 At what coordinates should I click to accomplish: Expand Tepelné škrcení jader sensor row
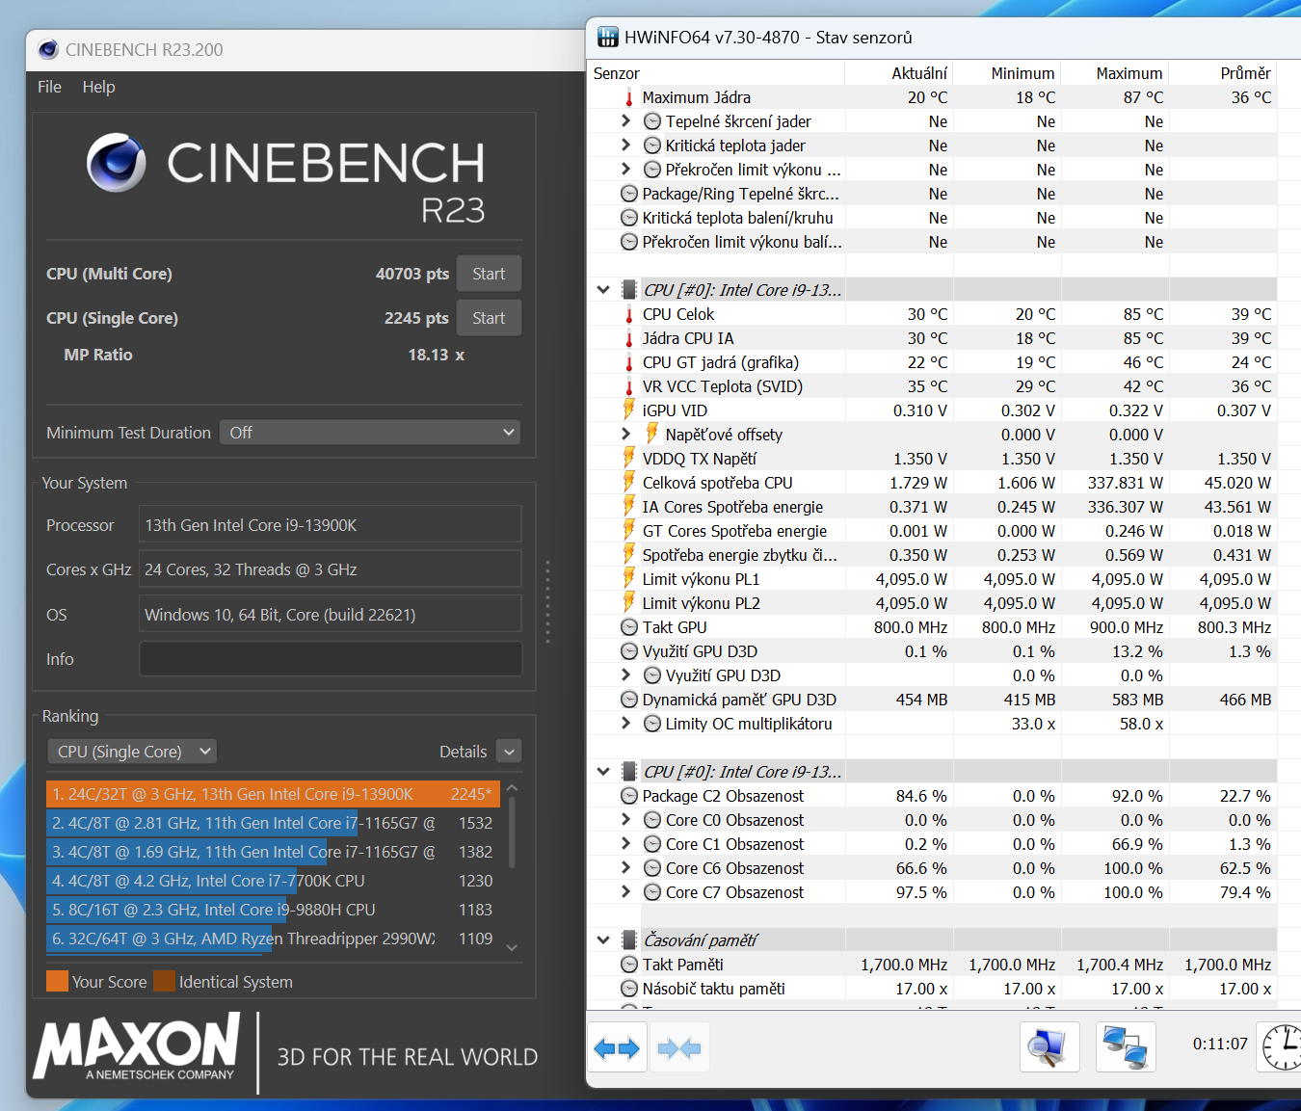click(x=625, y=120)
